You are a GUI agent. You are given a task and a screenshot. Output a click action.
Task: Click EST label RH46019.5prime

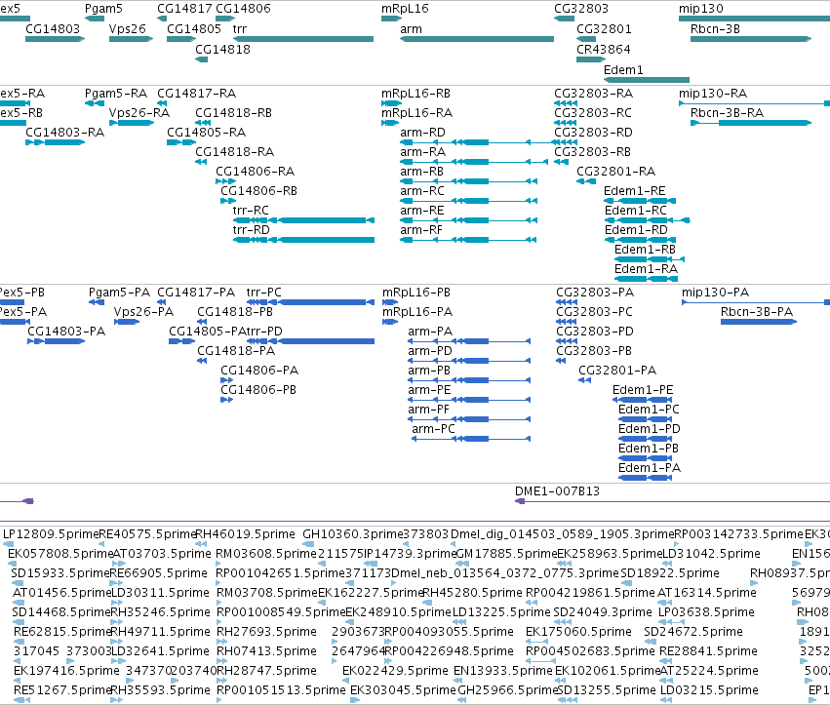(245, 533)
